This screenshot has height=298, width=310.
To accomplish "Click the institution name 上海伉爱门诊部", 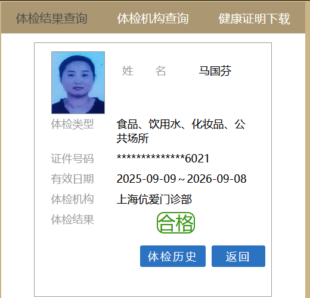I will (x=154, y=199).
